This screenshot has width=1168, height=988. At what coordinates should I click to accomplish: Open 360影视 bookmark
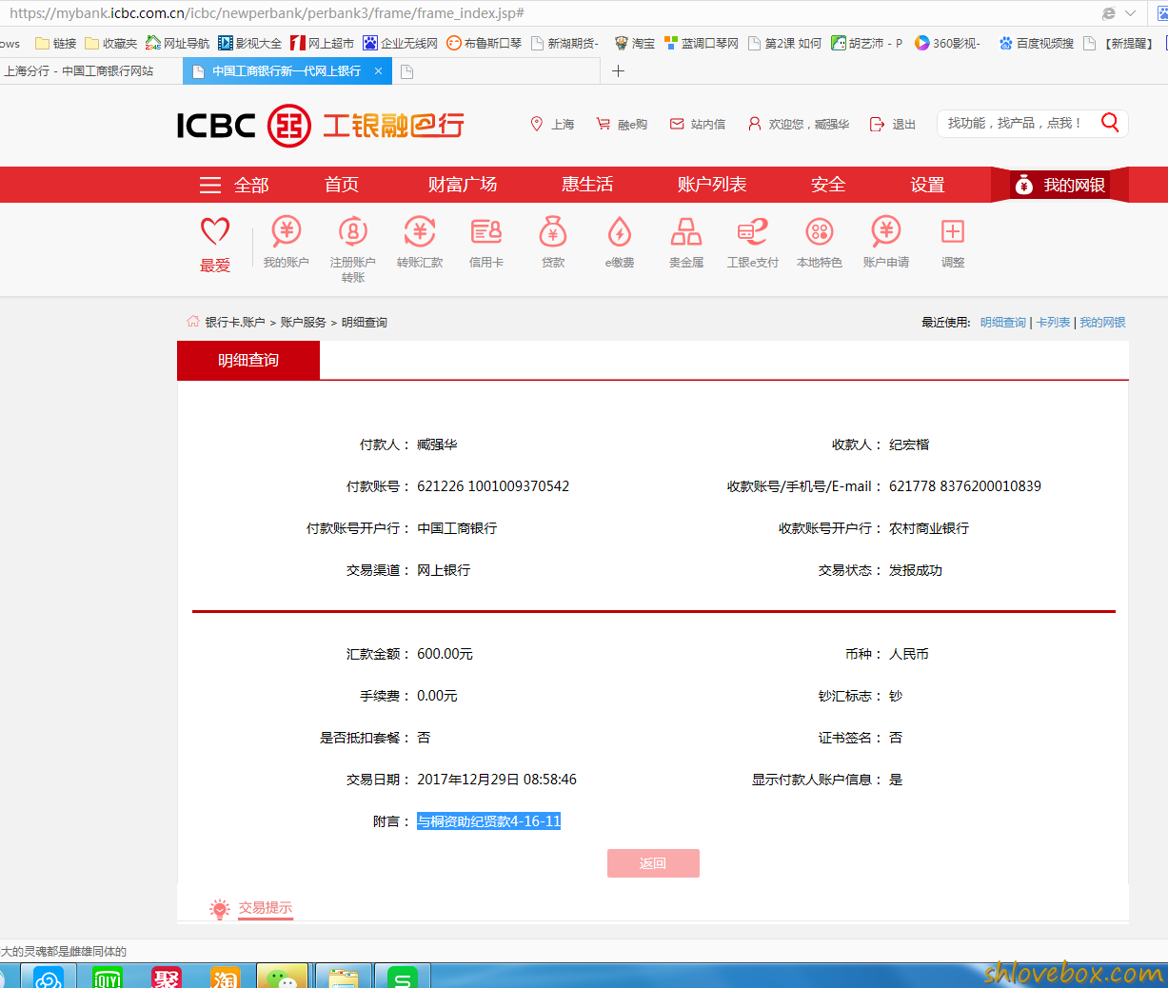tap(947, 43)
